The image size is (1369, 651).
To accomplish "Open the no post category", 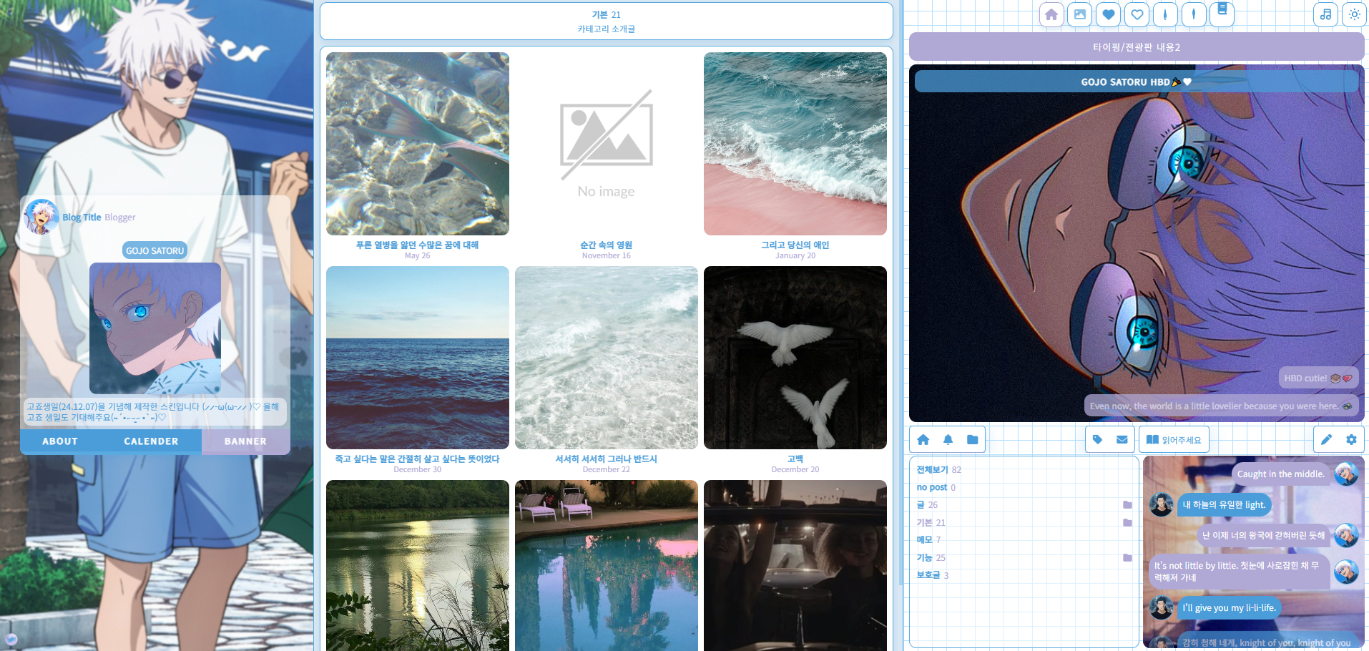I will tap(936, 488).
